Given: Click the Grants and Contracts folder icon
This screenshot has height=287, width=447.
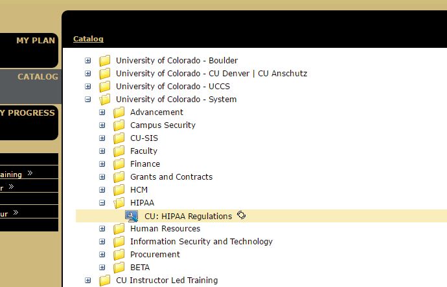Looking at the screenshot, I should click(119, 177).
